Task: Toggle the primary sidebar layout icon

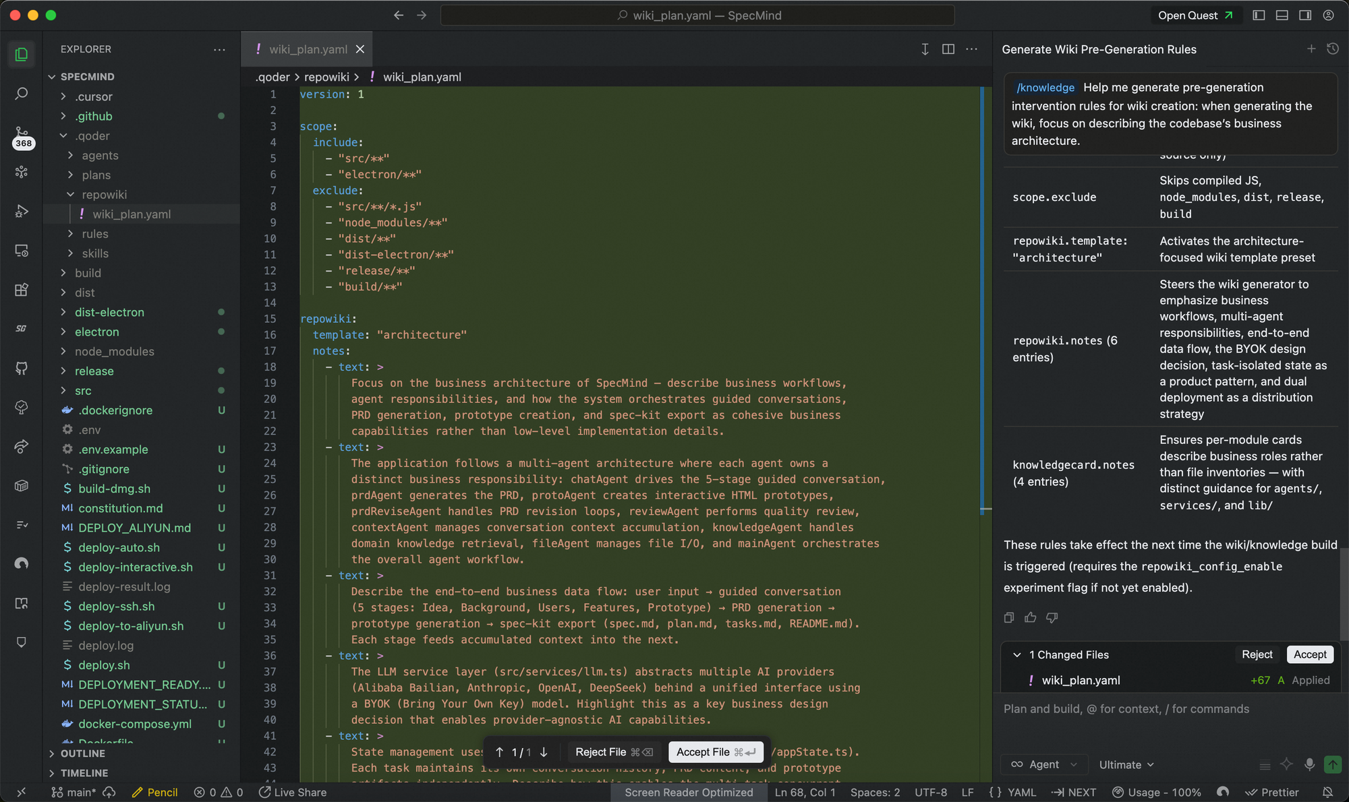Action: pyautogui.click(x=1259, y=15)
